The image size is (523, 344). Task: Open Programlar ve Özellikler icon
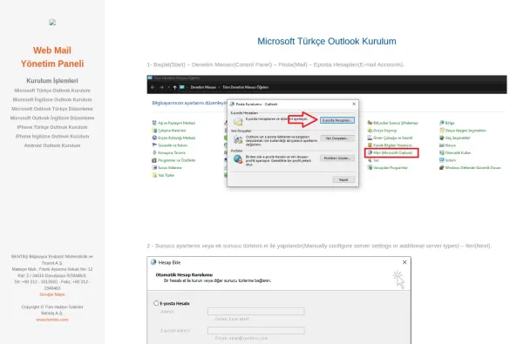pyautogui.click(x=154, y=160)
